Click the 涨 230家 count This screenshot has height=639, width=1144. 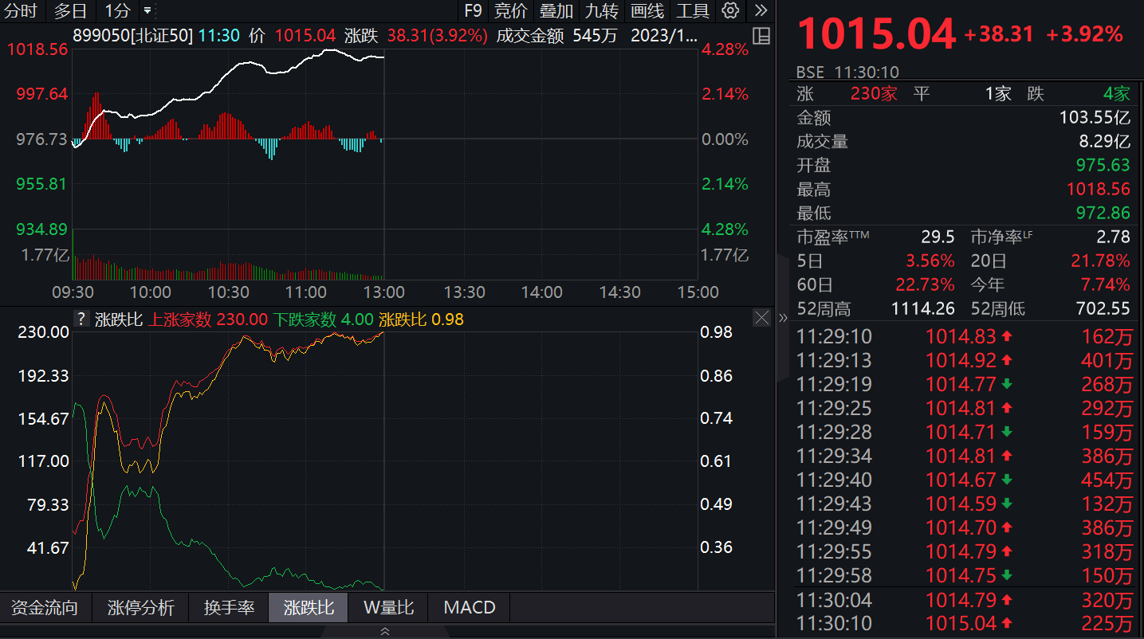coord(874,94)
